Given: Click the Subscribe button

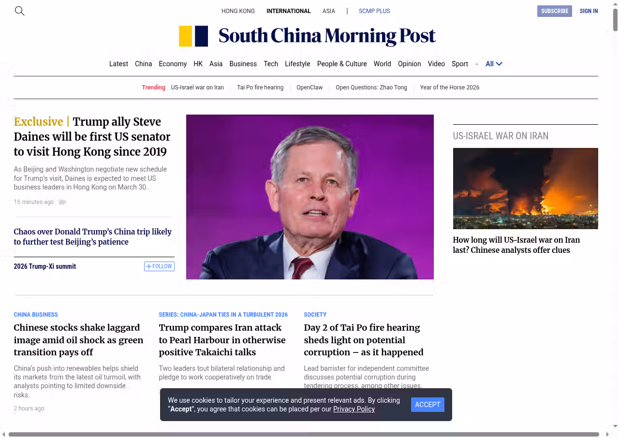Looking at the screenshot, I should click(555, 11).
